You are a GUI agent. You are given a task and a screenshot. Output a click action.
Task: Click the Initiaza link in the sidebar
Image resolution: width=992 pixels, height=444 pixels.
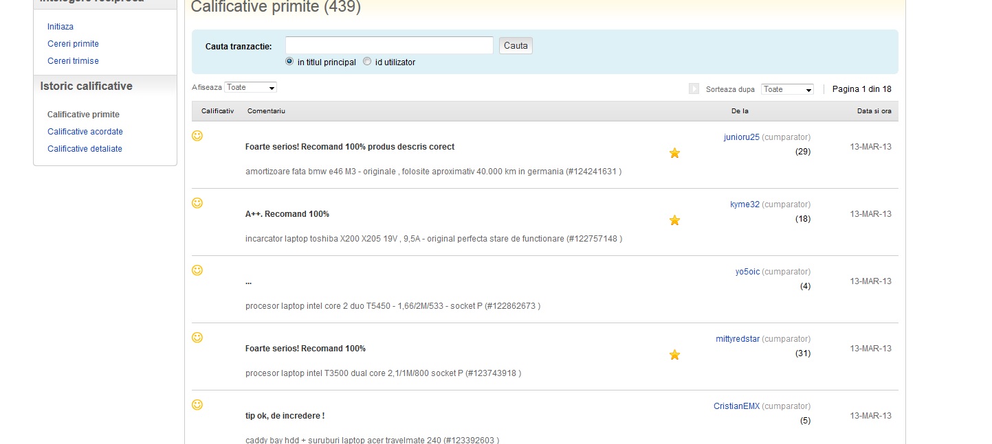click(60, 27)
